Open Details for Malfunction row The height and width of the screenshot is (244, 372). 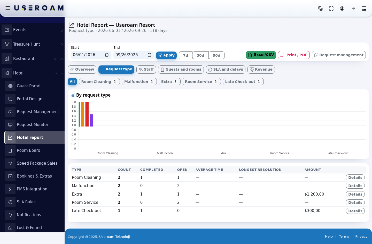click(355, 186)
